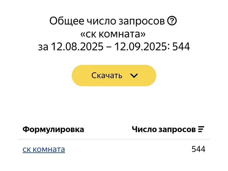Sort by the Число запросов column header

pos(163,129)
